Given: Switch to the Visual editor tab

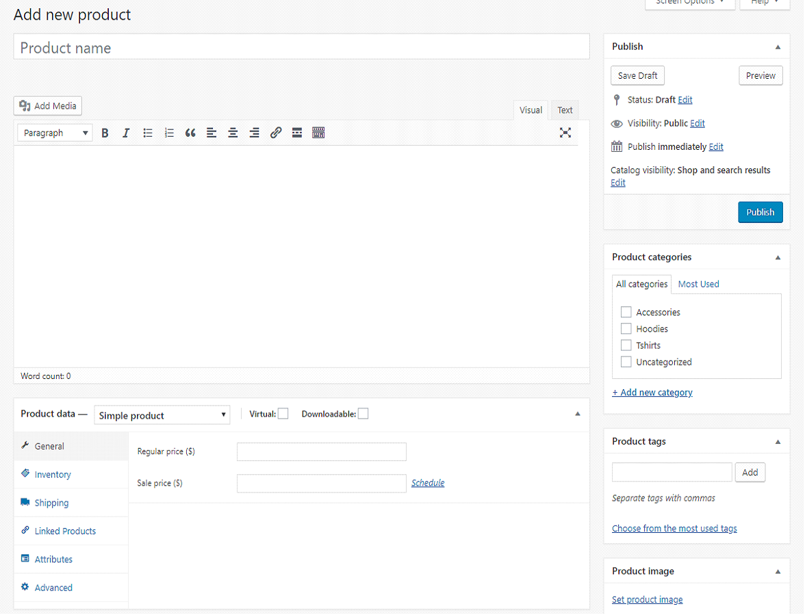Looking at the screenshot, I should pyautogui.click(x=531, y=110).
